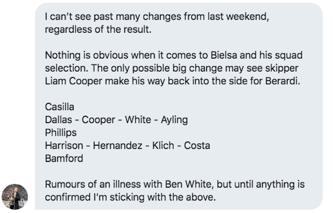Click "Bamford" in the lineup
Viewport: 333px width, 213px height.
(x=64, y=158)
